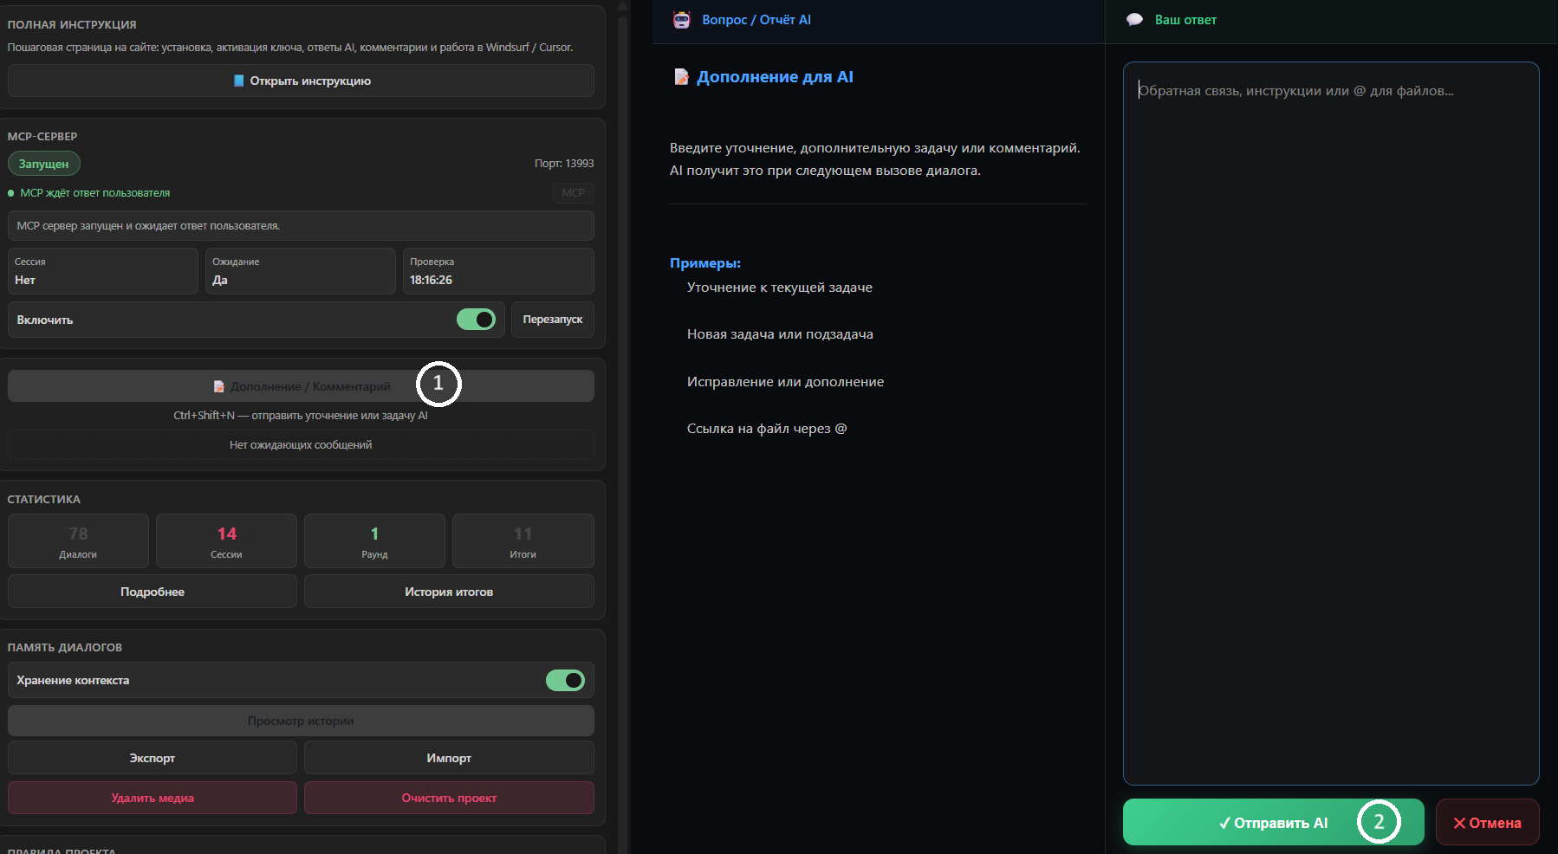Cancel with the Отмена button
Image resolution: width=1558 pixels, height=854 pixels.
[x=1487, y=823]
